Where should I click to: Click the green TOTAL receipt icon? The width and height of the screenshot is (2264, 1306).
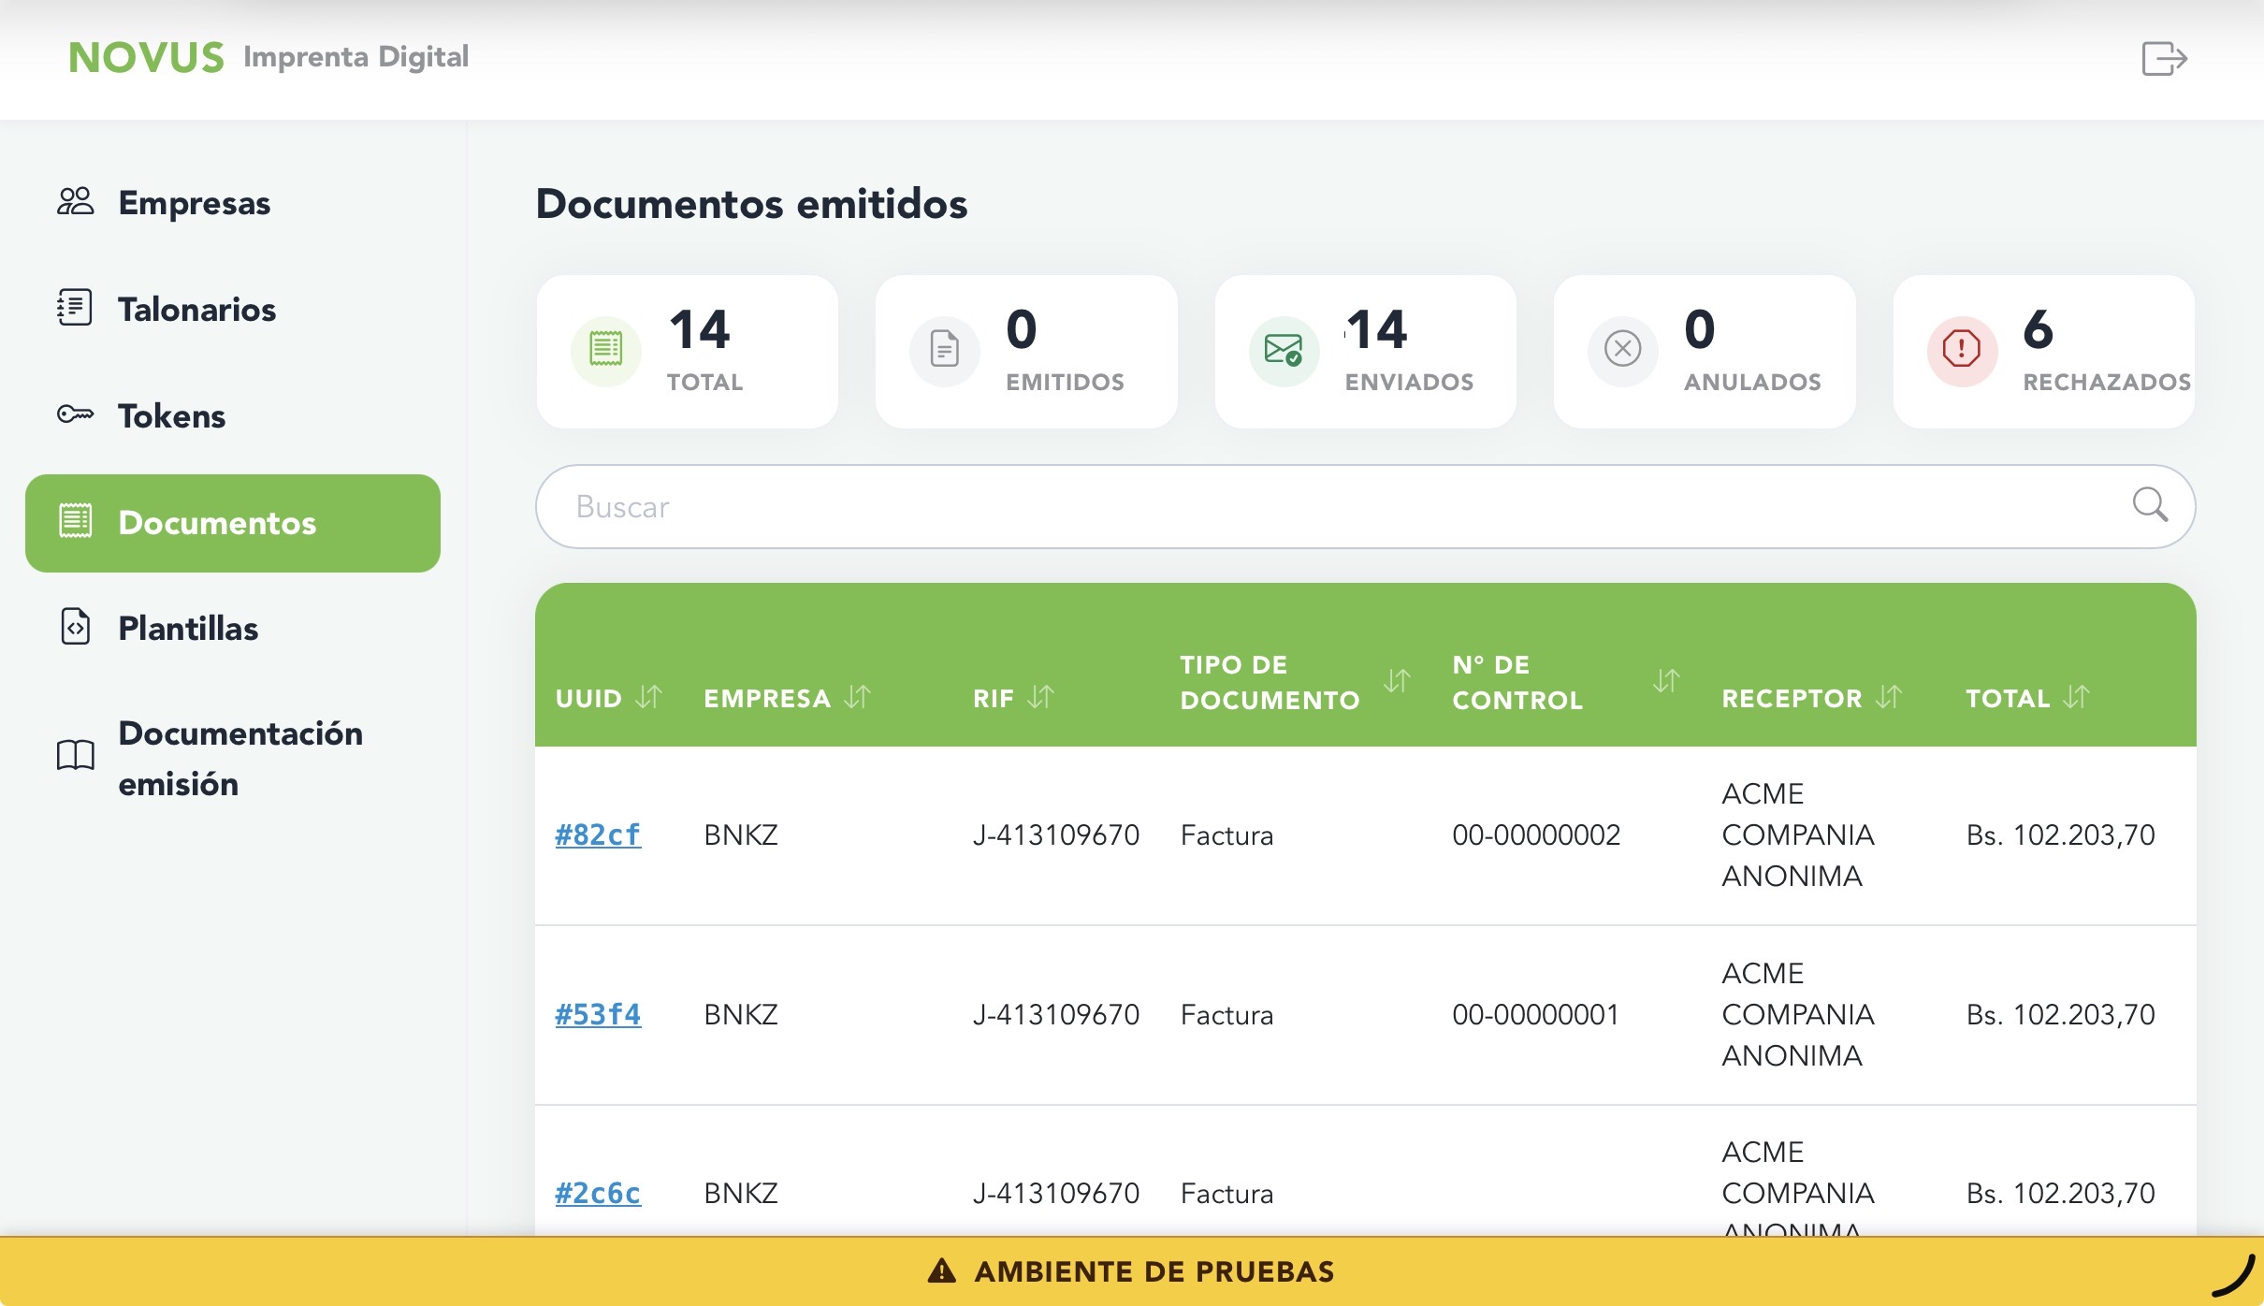606,351
